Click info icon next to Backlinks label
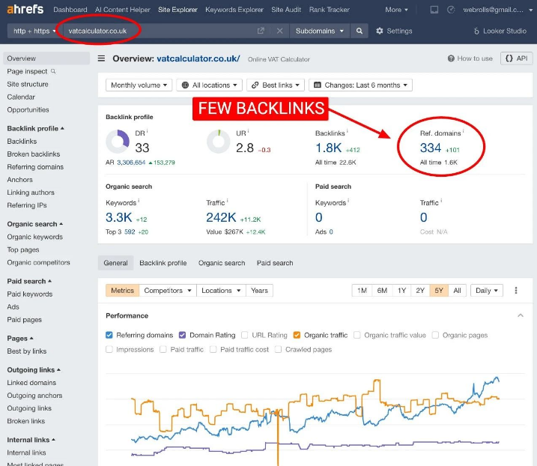Viewport: 537px width, 466px height. (348, 131)
